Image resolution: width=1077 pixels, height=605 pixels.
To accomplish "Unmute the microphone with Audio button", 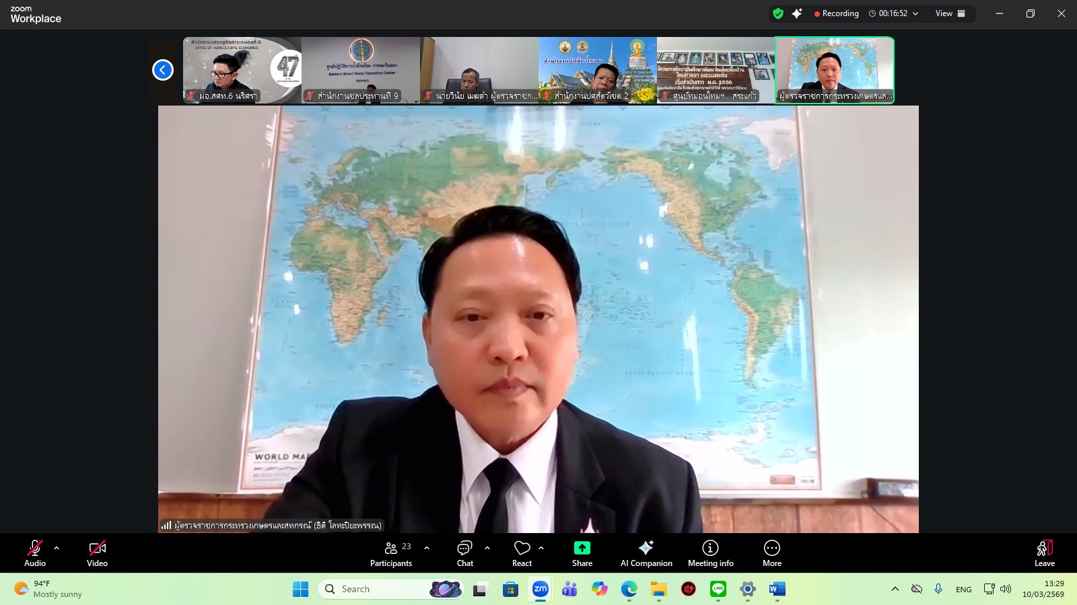I will [35, 553].
